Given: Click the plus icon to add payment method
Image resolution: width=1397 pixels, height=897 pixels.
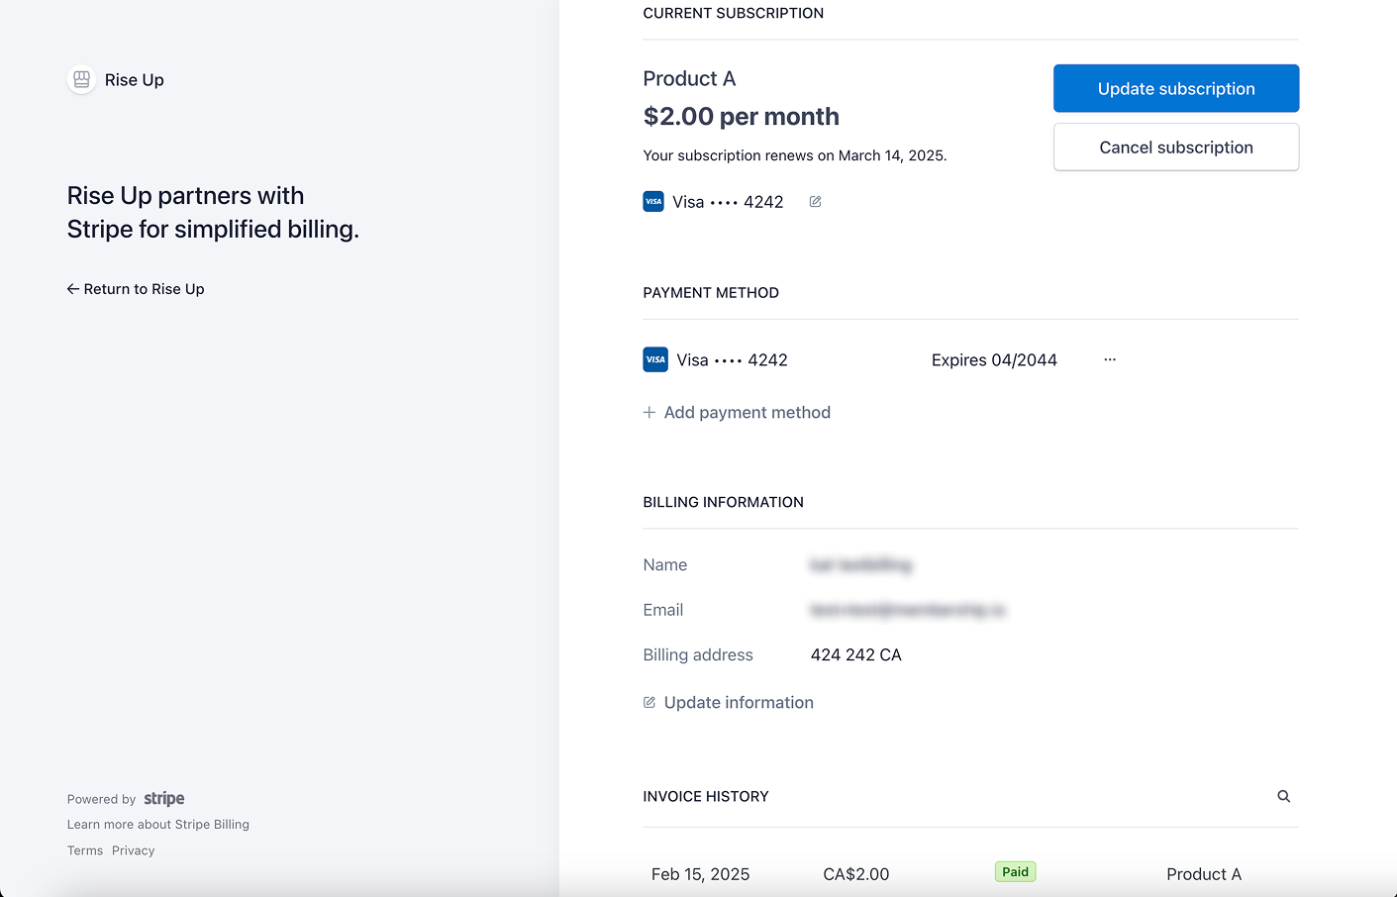Looking at the screenshot, I should tap(649, 412).
